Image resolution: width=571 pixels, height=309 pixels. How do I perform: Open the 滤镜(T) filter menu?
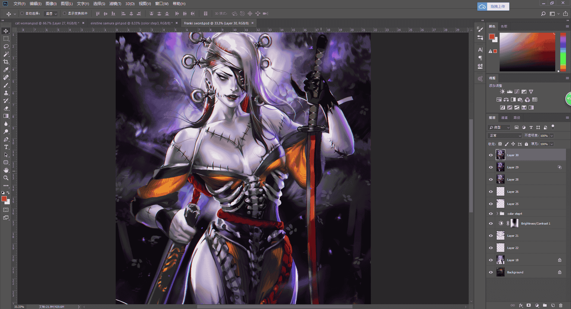point(115,4)
